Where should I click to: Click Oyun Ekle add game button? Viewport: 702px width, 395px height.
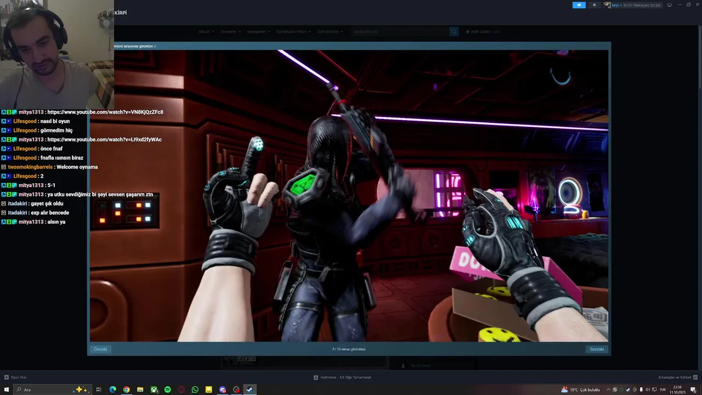(x=15, y=377)
